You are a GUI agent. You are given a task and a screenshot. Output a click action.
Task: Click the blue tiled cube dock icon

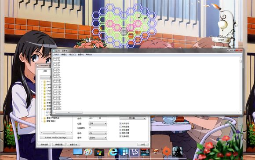point(124,152)
